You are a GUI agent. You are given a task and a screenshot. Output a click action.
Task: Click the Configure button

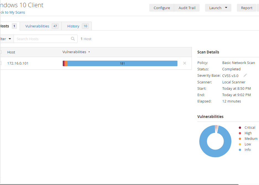pos(162,8)
